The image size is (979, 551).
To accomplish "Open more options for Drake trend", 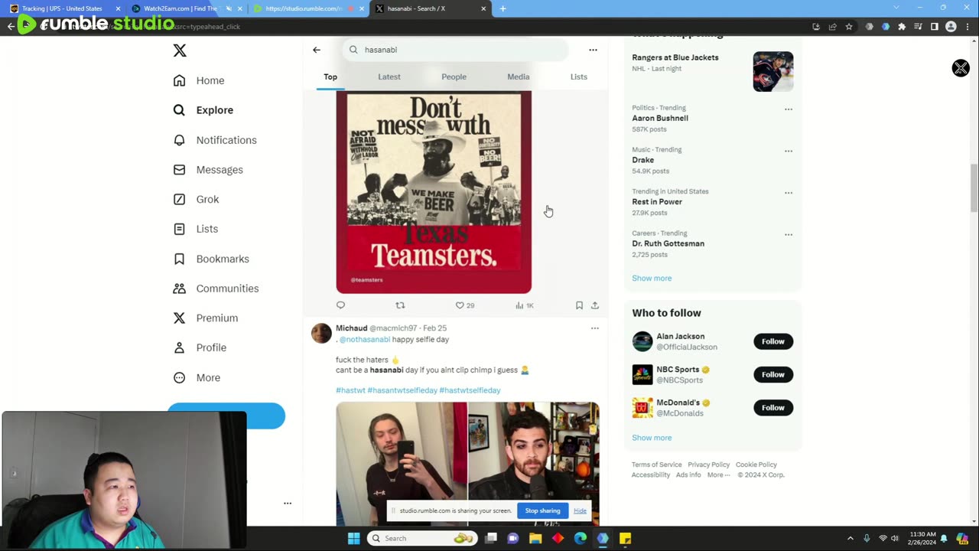I will [x=789, y=151].
